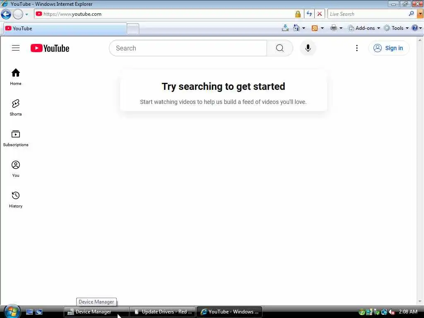Screen dimensions: 424x318
Task: Click the Home page toolbar icon
Action: tap(296, 28)
